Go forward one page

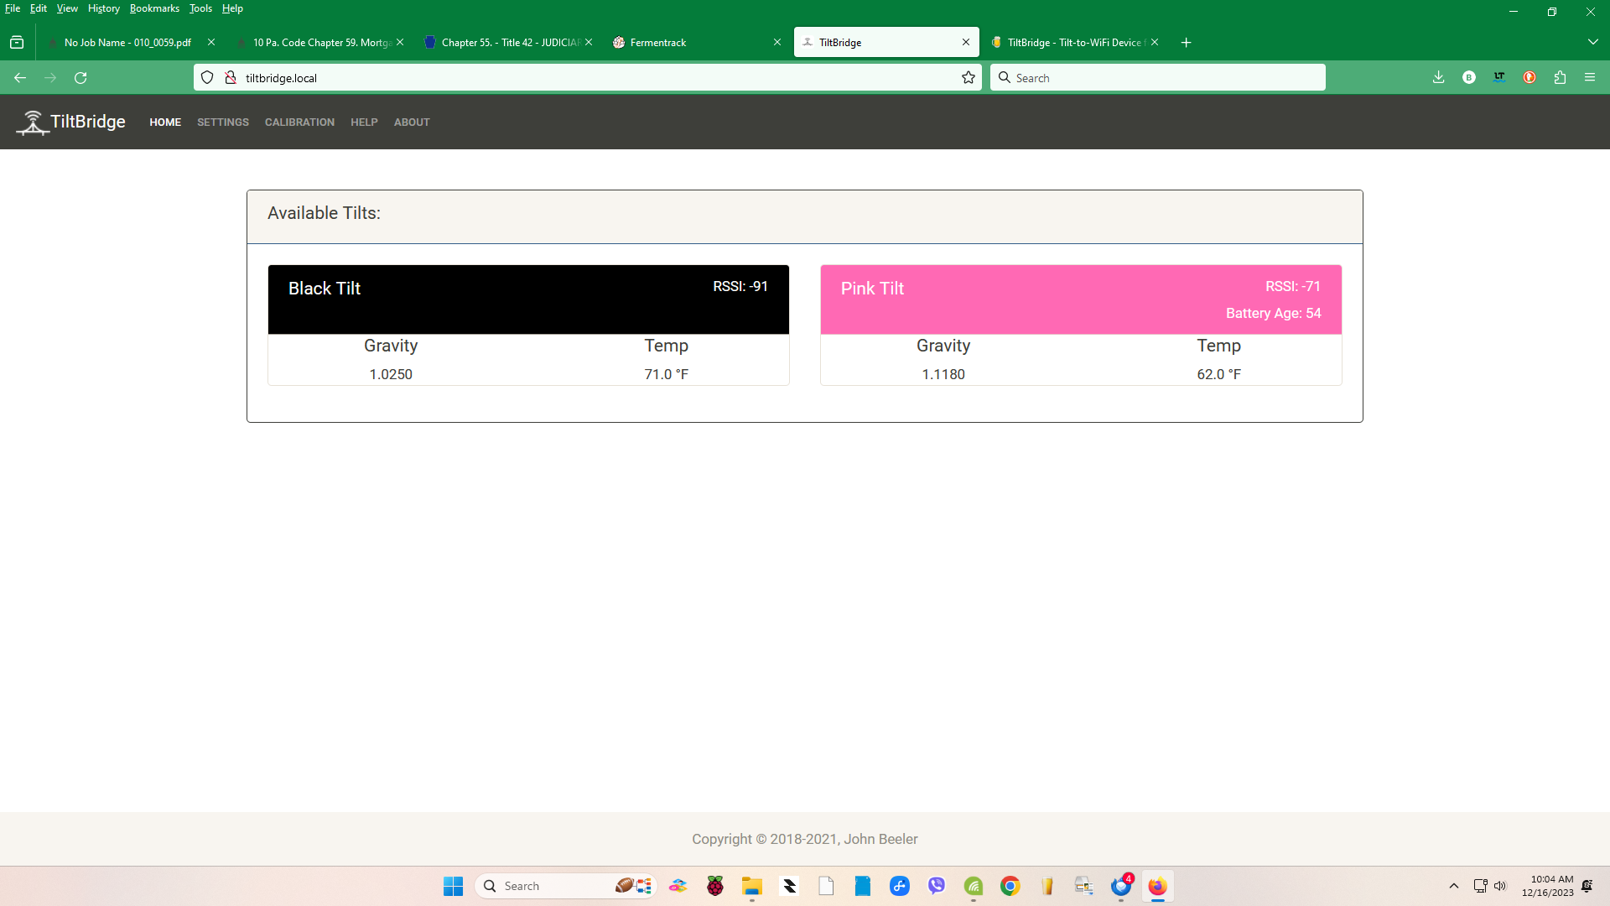(50, 77)
